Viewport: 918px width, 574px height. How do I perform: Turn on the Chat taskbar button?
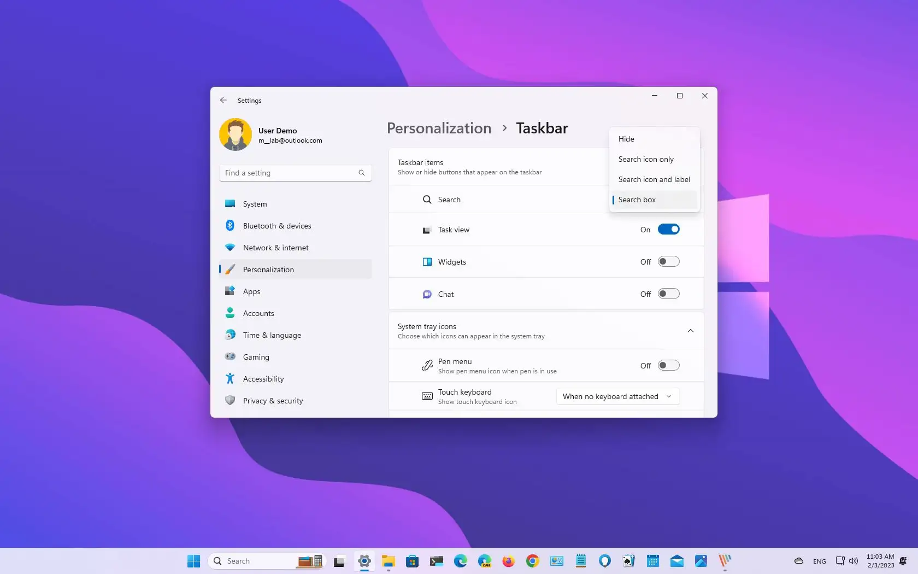pyautogui.click(x=669, y=294)
